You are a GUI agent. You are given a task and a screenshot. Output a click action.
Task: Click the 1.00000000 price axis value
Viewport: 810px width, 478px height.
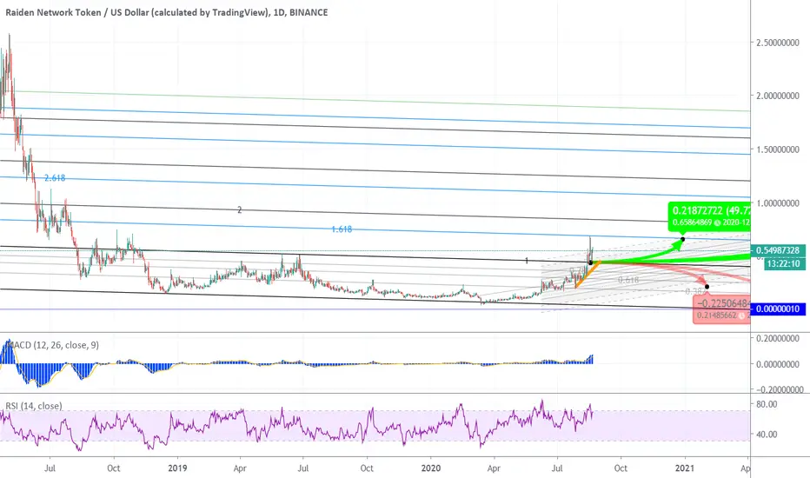tap(778, 203)
